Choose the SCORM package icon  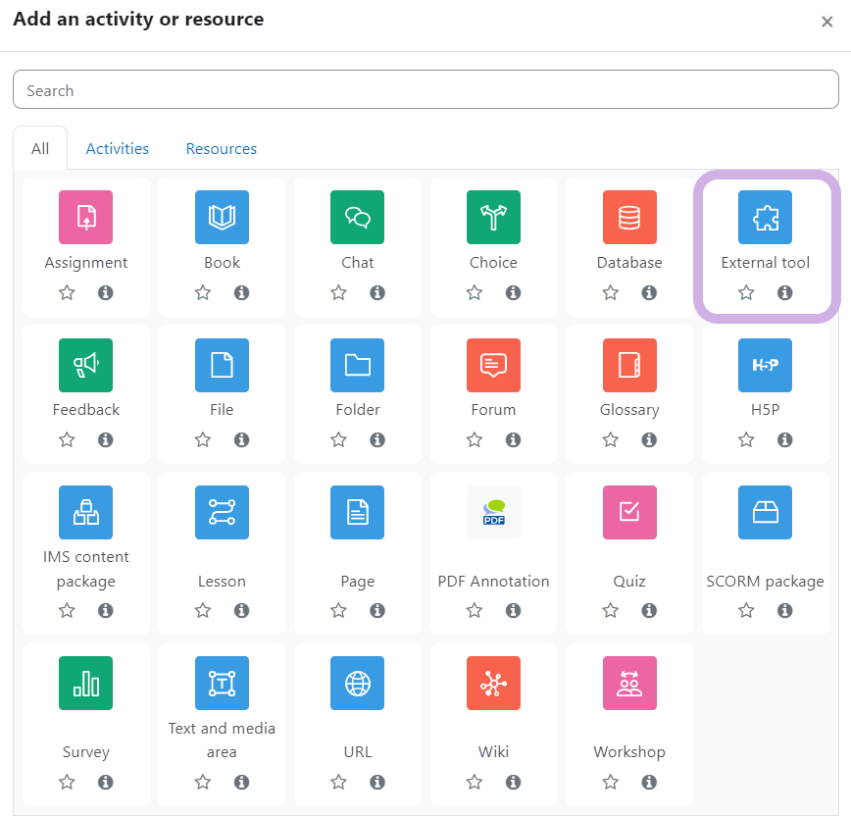(765, 512)
